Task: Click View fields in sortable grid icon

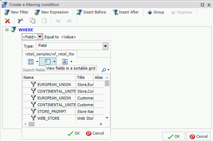Action: pyautogui.click(x=47, y=62)
